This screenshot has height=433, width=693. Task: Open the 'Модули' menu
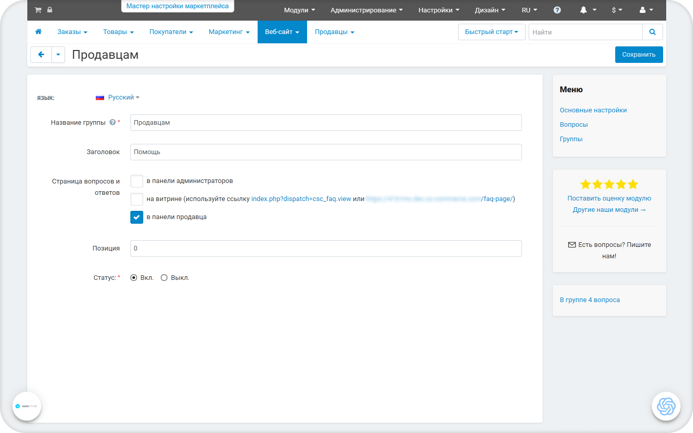[299, 10]
